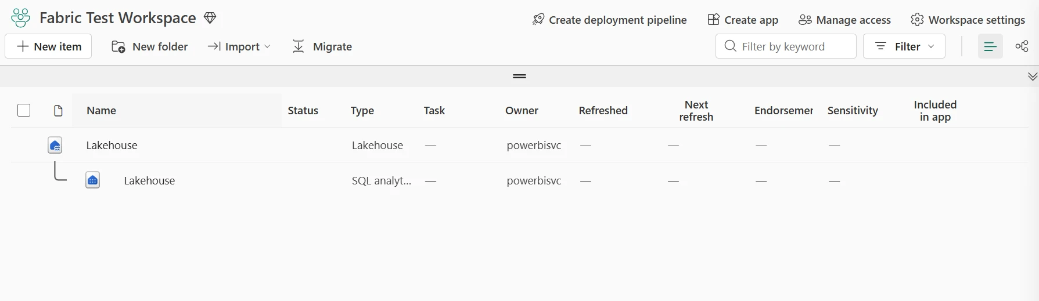The image size is (1039, 301).
Task: Focus the Filter by keyword field
Action: click(786, 46)
